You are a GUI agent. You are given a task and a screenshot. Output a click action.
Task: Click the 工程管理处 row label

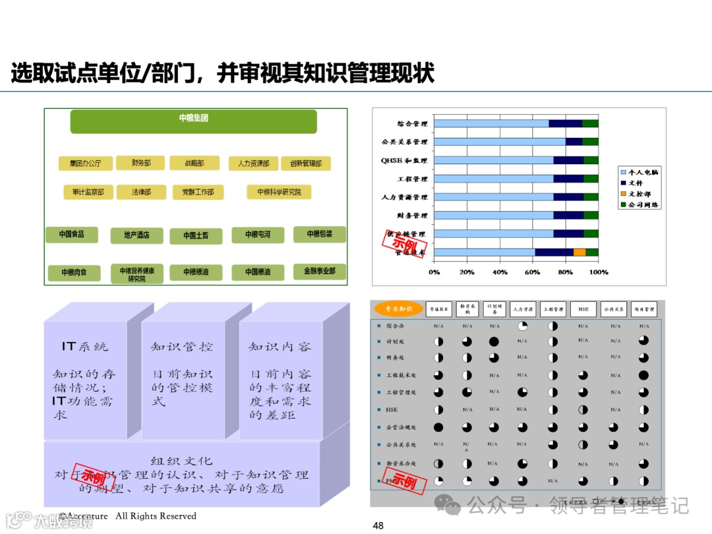401,392
